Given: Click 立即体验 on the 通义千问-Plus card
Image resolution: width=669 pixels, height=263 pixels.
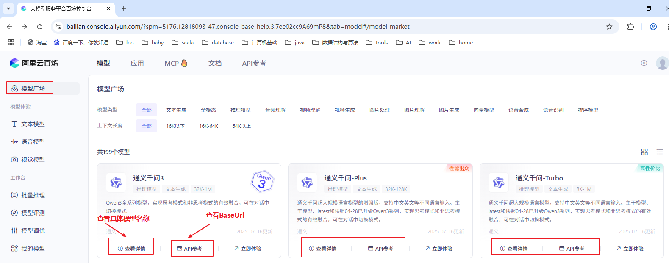Looking at the screenshot, I should point(439,249).
